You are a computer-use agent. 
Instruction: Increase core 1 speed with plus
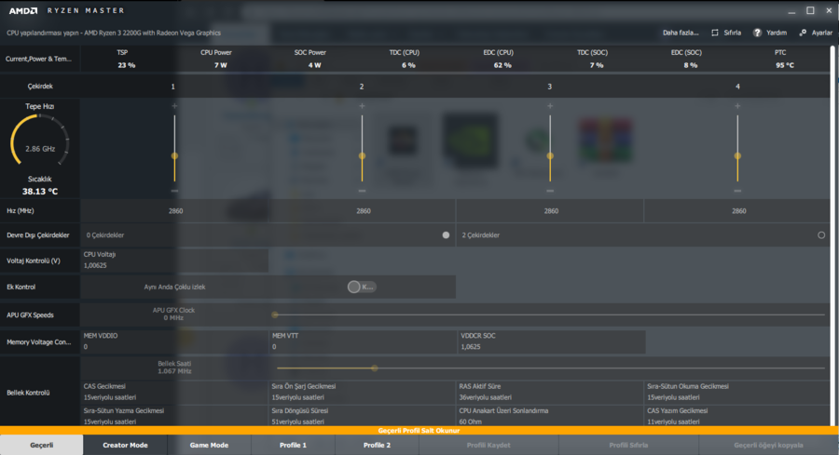point(174,106)
